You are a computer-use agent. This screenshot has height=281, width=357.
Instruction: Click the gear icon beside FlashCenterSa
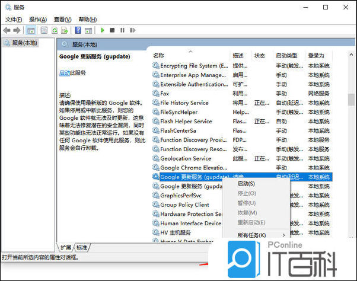tap(156, 130)
